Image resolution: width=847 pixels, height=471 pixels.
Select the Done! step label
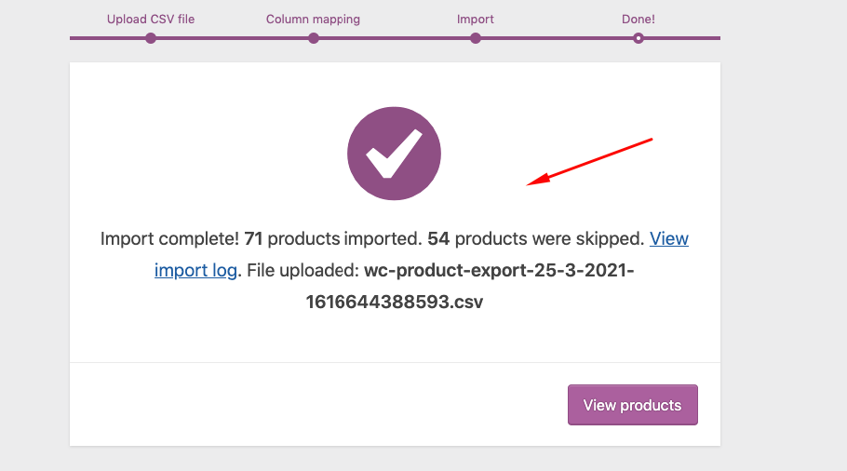[639, 19]
